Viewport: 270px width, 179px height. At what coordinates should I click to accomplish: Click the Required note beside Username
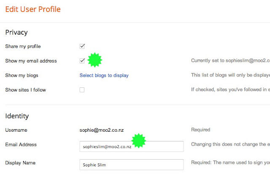point(201,130)
